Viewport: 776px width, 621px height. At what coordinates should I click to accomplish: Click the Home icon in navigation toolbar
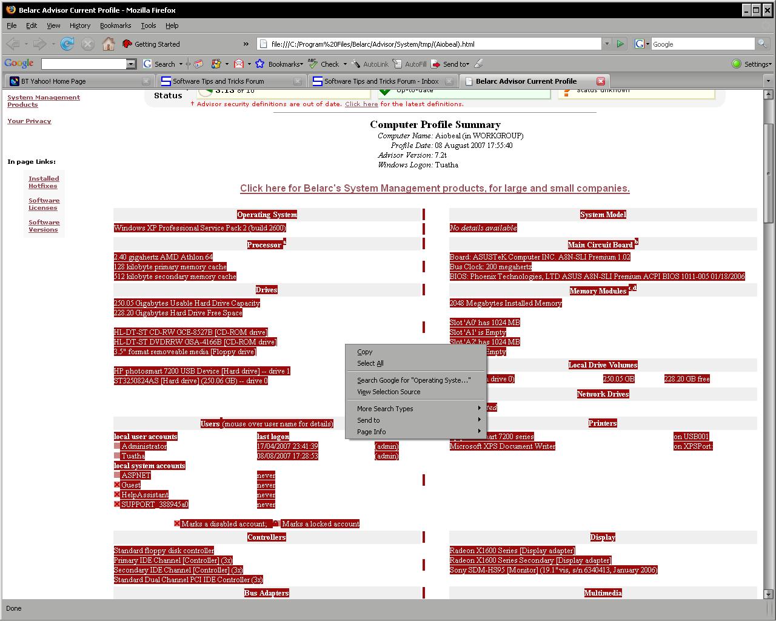(x=109, y=44)
